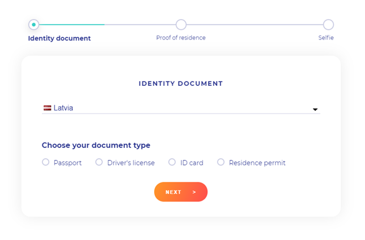Click the teal progress bar segment
Viewport: 365px width, 240px height.
point(72,24)
